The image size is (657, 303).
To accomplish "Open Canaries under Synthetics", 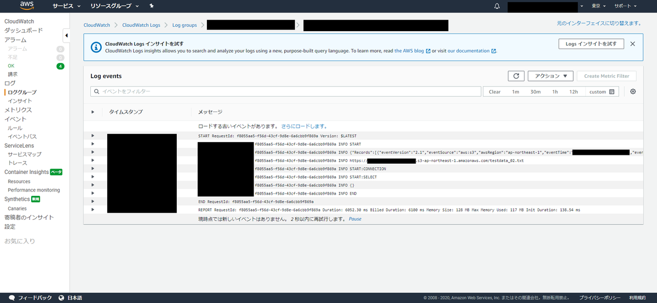I will 17,208.
